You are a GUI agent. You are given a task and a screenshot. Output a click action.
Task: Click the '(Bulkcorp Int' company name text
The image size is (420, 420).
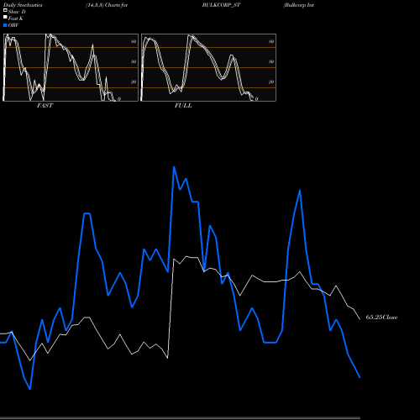(298, 5)
